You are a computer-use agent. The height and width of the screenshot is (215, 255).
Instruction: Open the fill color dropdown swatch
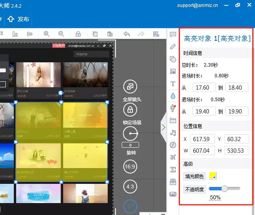click(213, 176)
